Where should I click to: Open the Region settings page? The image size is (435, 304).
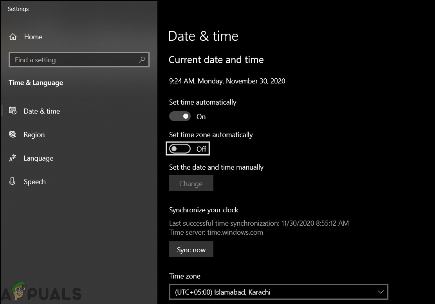click(34, 134)
